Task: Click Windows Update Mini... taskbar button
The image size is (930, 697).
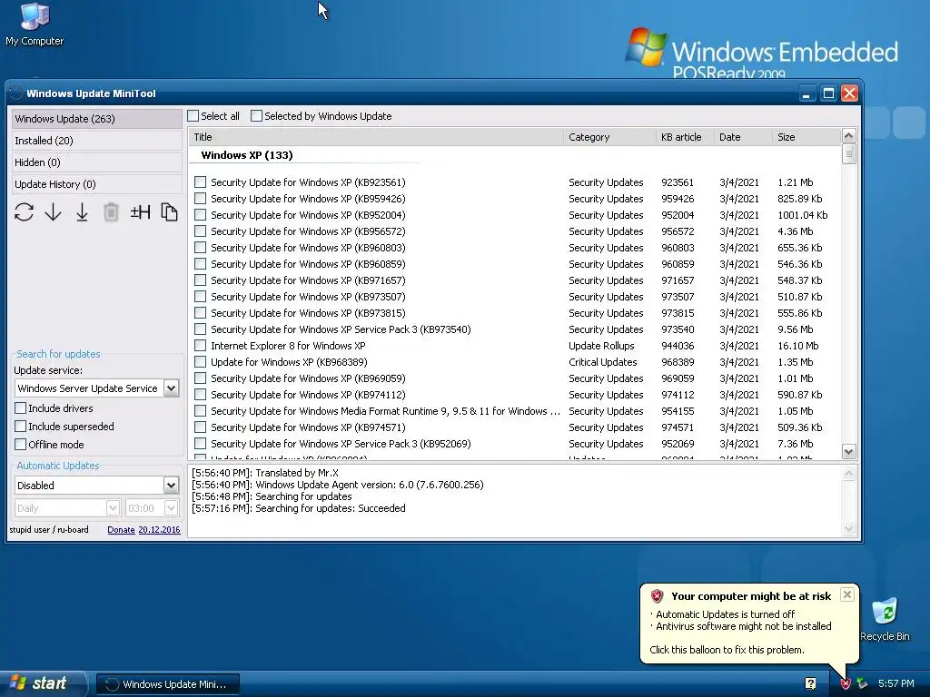Action: point(168,684)
